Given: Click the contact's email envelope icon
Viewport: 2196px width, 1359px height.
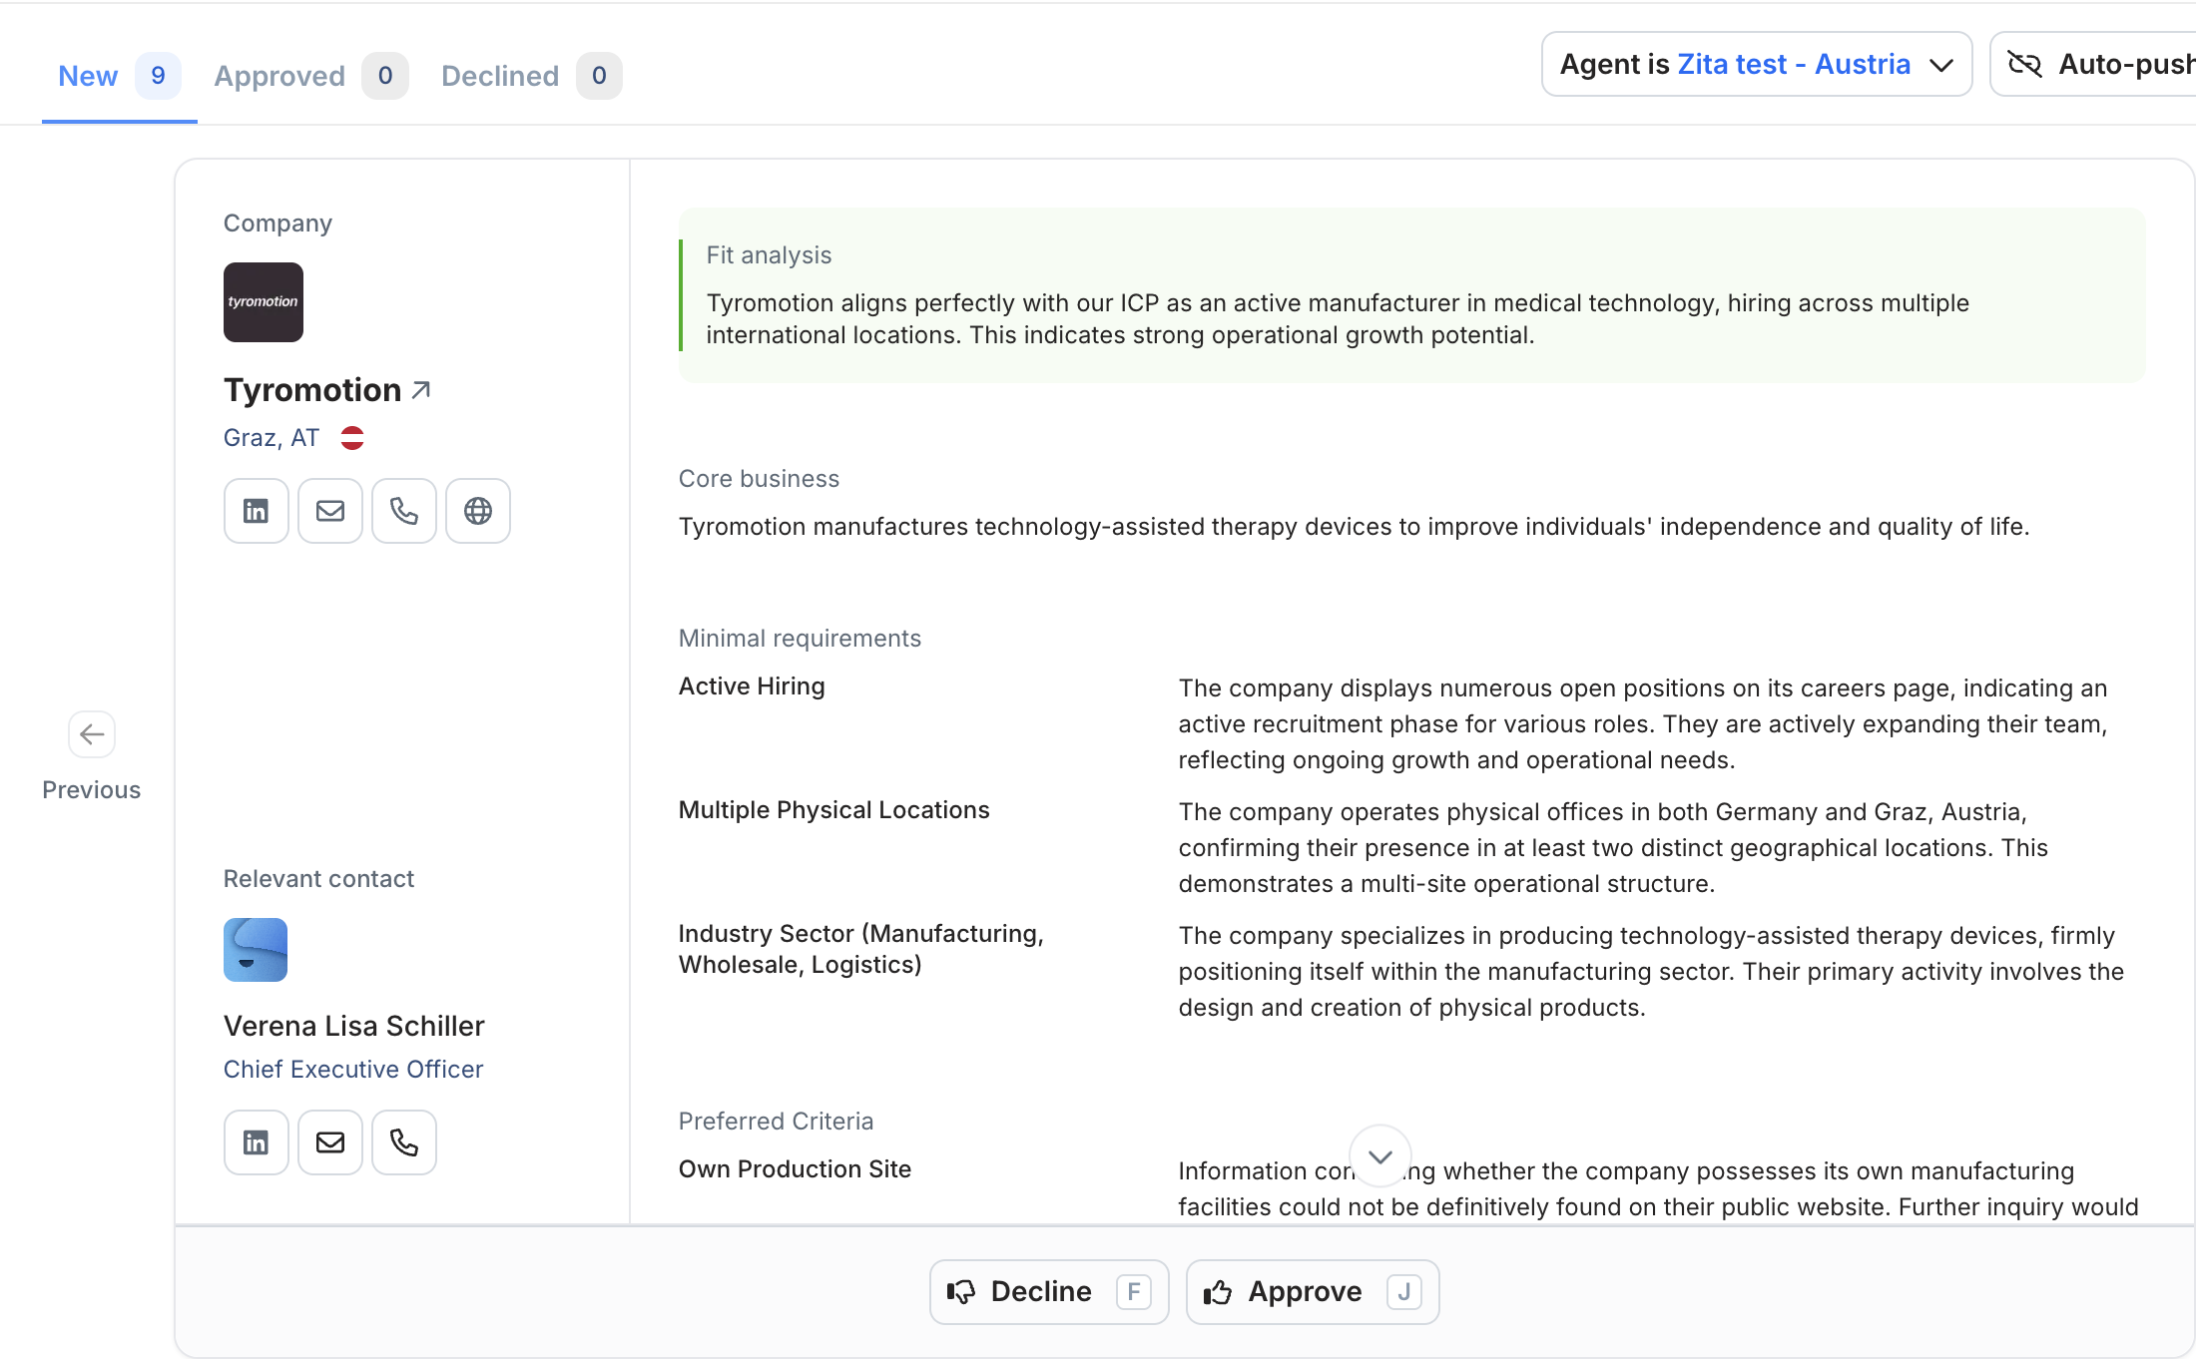Looking at the screenshot, I should click(x=329, y=1142).
